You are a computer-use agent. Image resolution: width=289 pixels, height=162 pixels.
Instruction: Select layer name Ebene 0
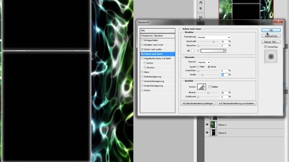click(x=222, y=133)
